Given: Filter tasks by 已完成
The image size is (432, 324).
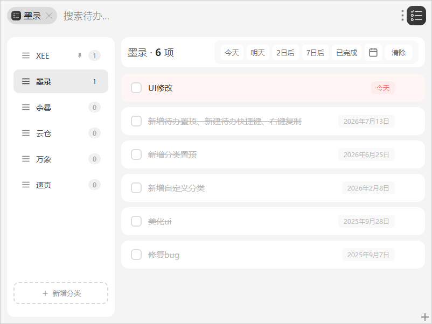Looking at the screenshot, I should point(346,52).
